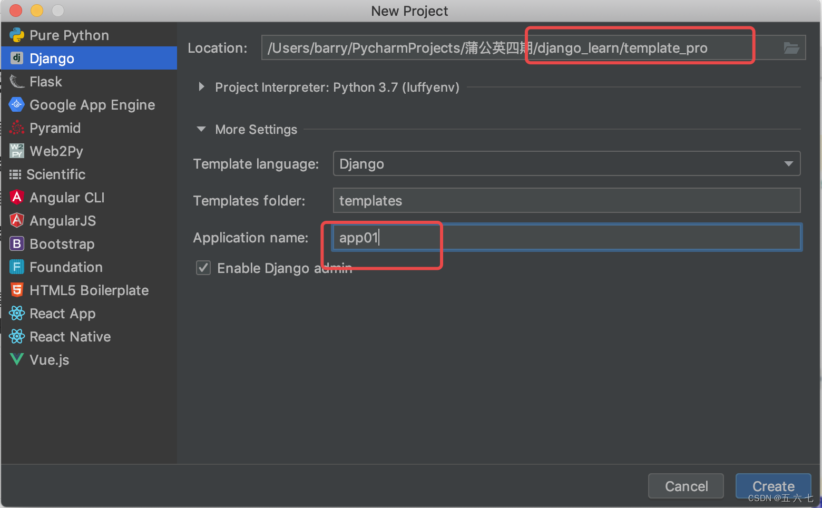
Task: Select Foundation project type
Action: pyautogui.click(x=89, y=267)
